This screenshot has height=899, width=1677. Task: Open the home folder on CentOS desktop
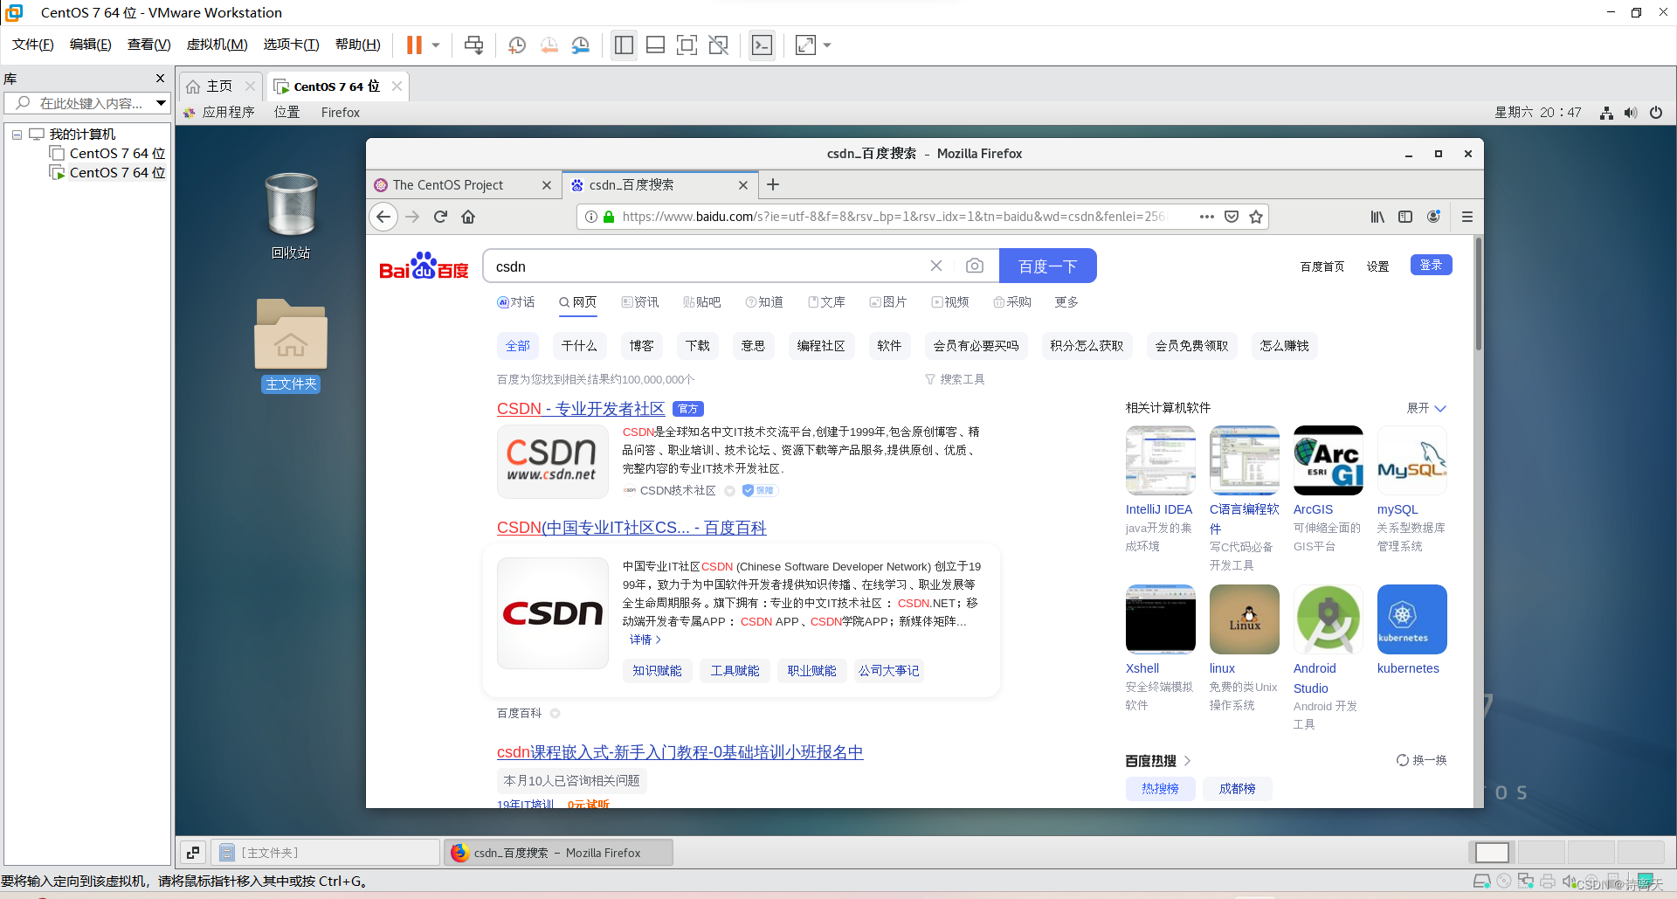tap(291, 345)
